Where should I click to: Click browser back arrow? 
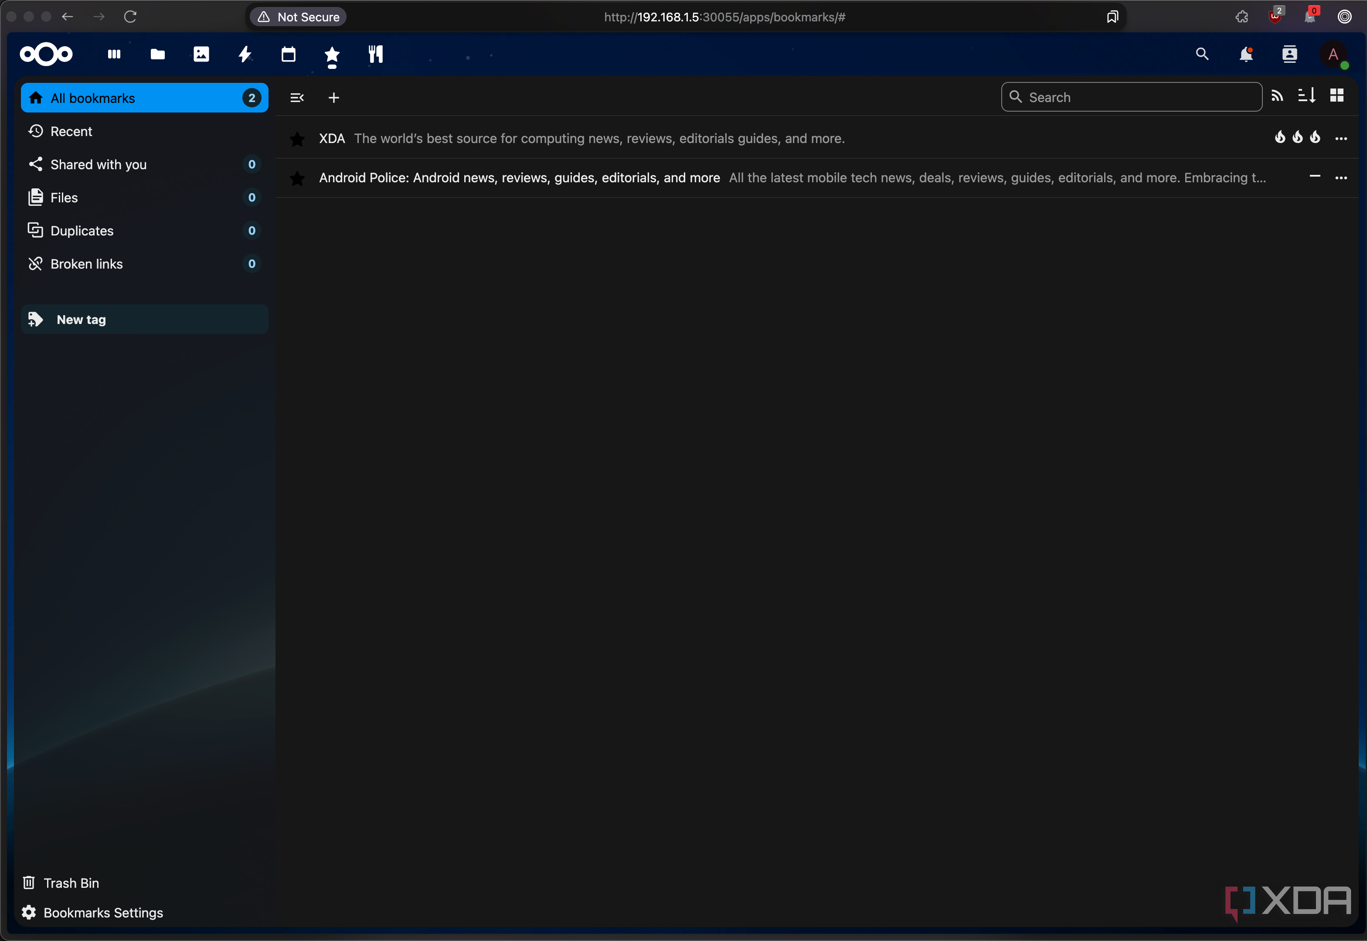(67, 17)
